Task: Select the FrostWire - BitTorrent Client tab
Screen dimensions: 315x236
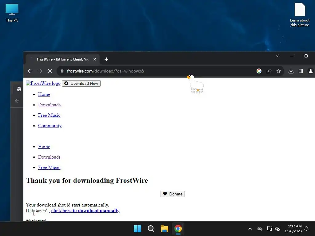Action: pyautogui.click(x=63, y=59)
